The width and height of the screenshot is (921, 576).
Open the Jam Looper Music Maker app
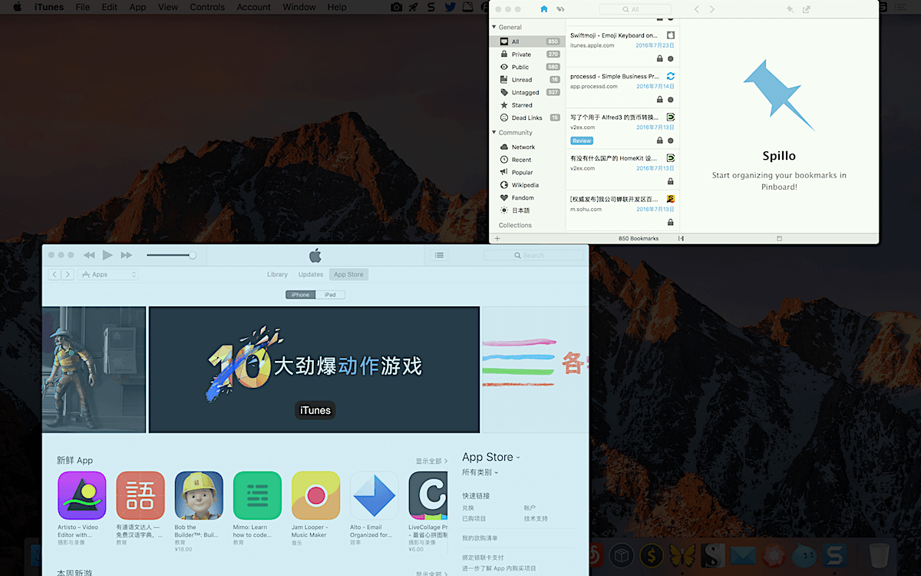[x=315, y=495]
